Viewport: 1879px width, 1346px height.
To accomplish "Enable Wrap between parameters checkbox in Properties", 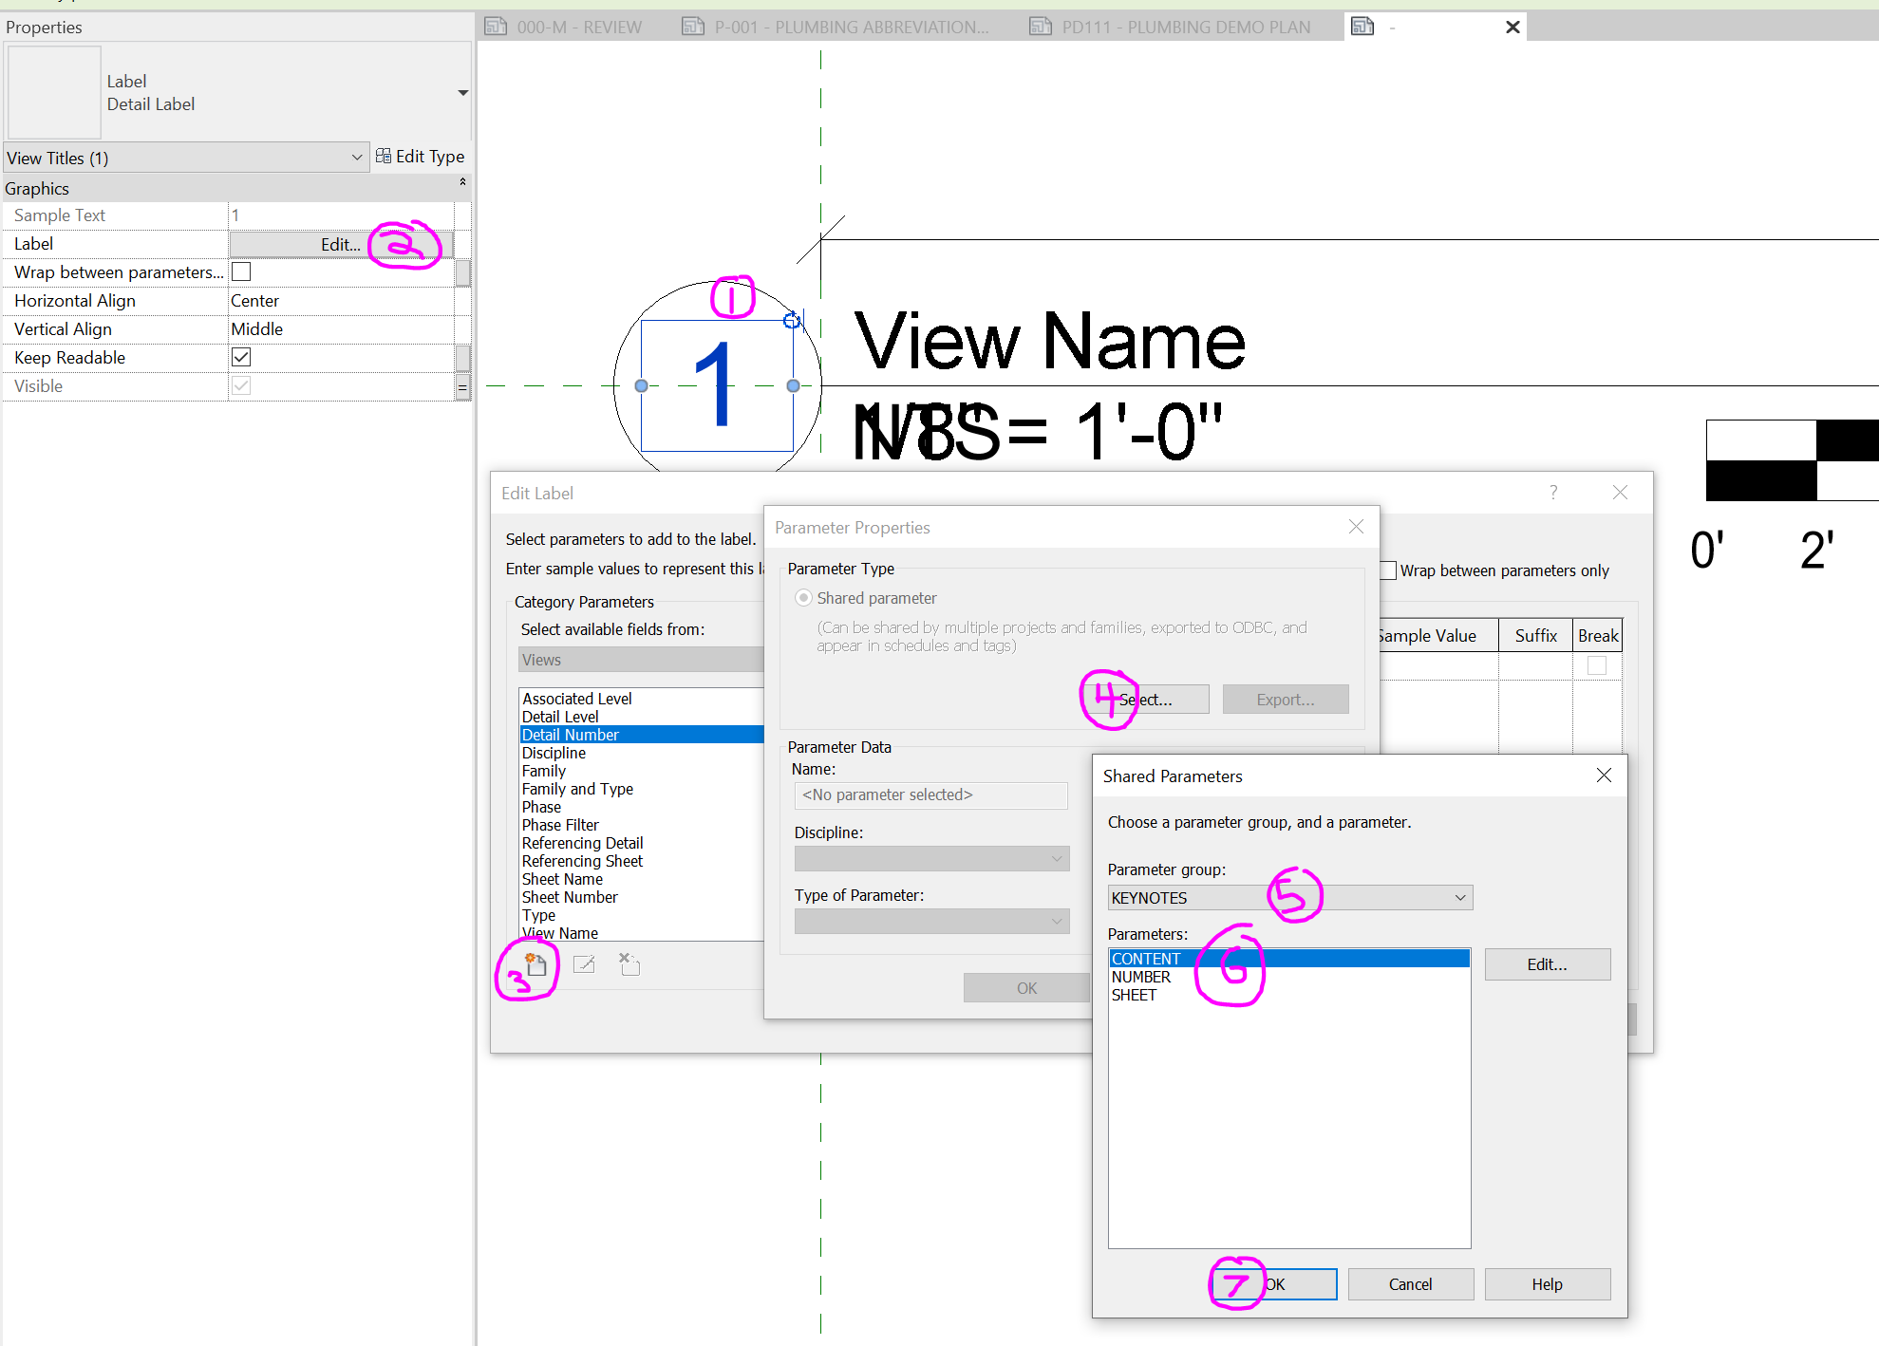I will coord(242,272).
